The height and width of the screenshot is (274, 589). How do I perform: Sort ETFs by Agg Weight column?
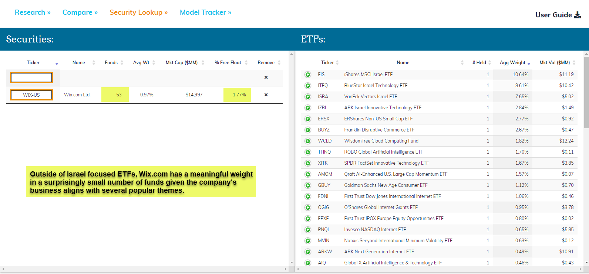pos(513,63)
